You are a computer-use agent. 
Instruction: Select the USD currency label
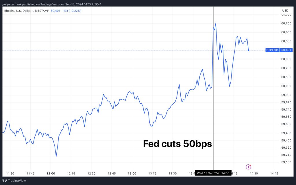285,11
